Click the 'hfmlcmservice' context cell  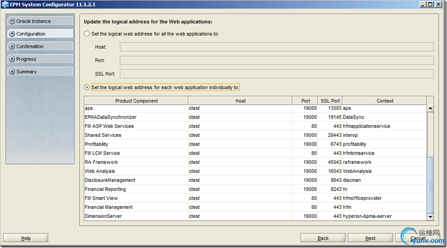tap(384, 153)
